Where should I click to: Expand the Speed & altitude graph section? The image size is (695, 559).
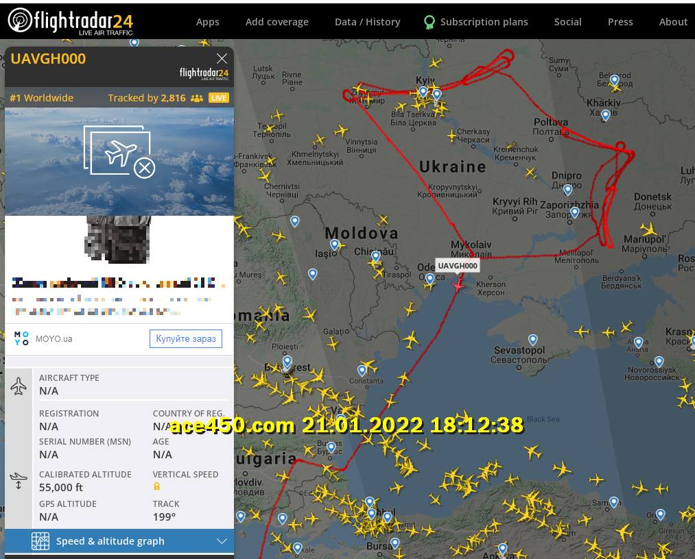pos(119,541)
